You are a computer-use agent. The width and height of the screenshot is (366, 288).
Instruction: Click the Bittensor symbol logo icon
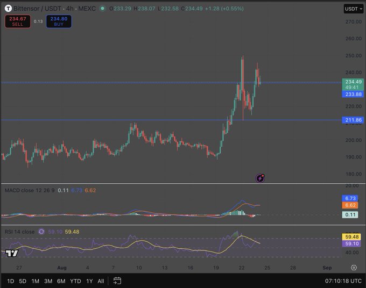click(8, 9)
